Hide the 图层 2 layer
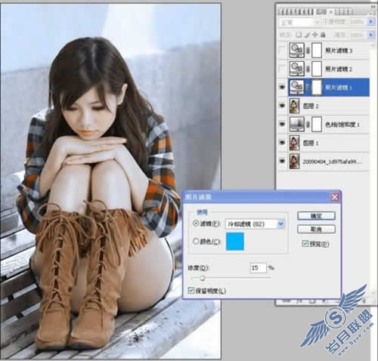 point(282,106)
